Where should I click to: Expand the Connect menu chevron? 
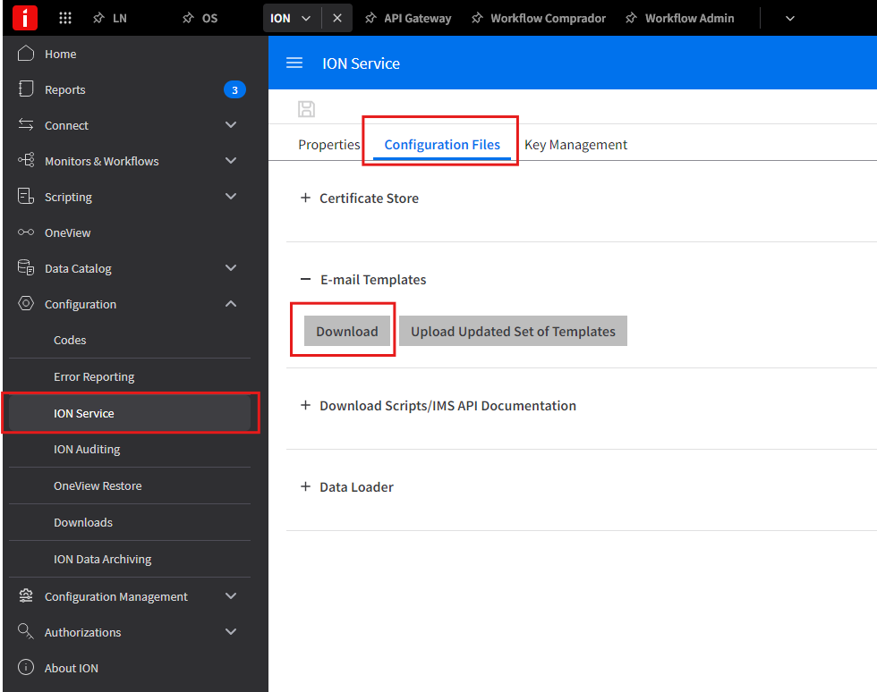(x=231, y=124)
